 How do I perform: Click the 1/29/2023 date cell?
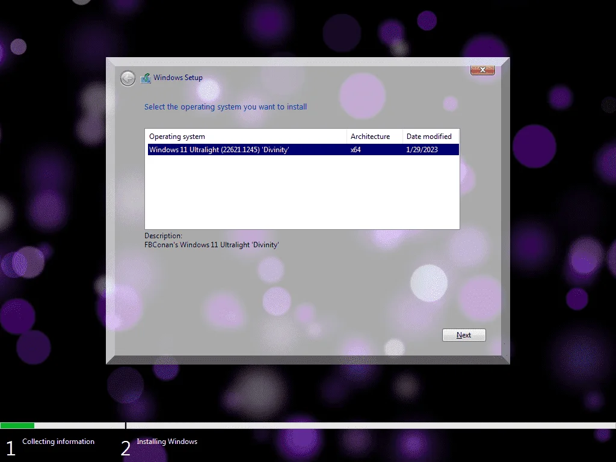(x=422, y=150)
